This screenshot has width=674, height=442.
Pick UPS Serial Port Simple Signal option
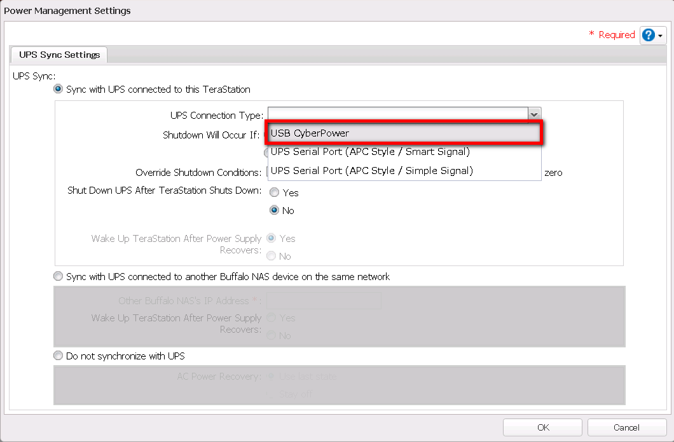tap(403, 171)
